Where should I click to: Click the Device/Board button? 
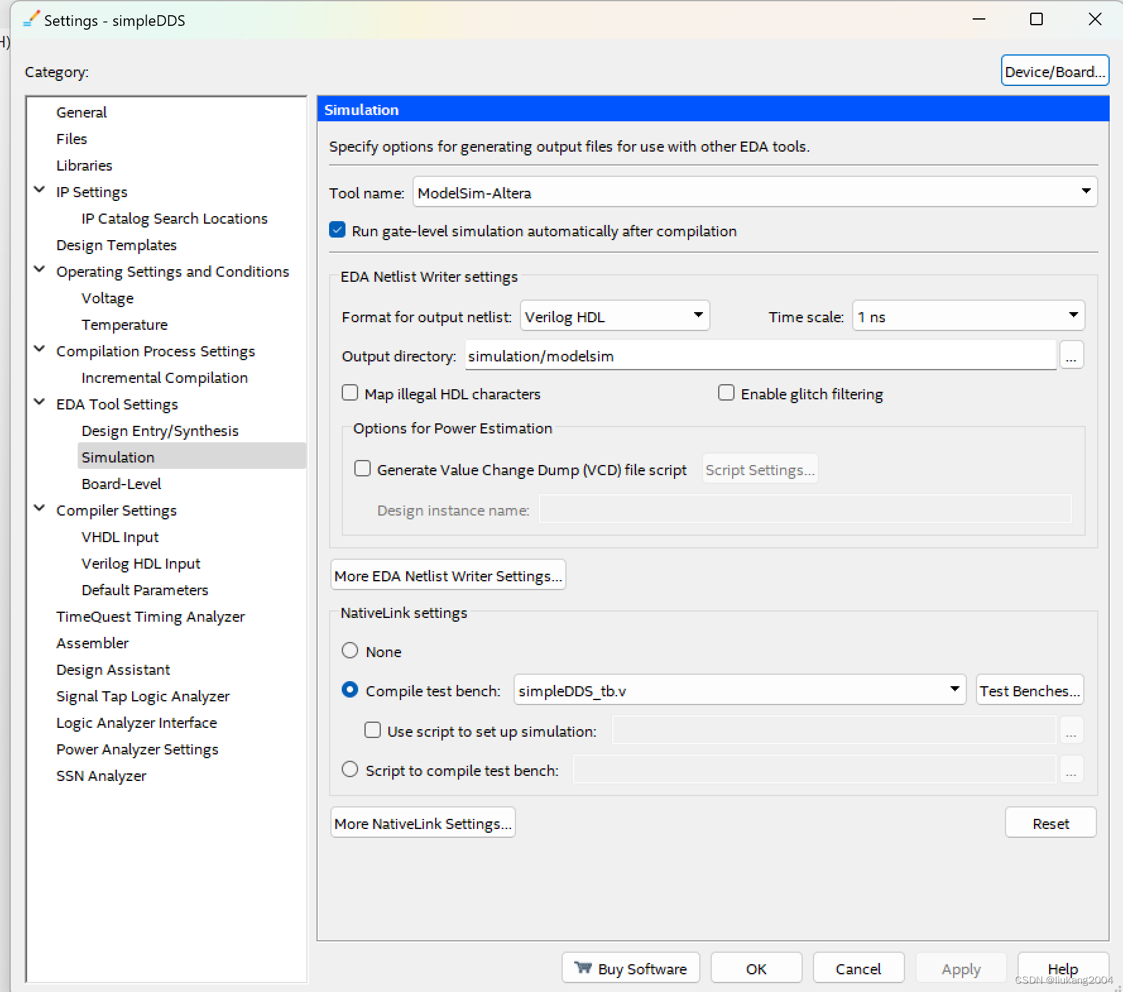[x=1055, y=71]
